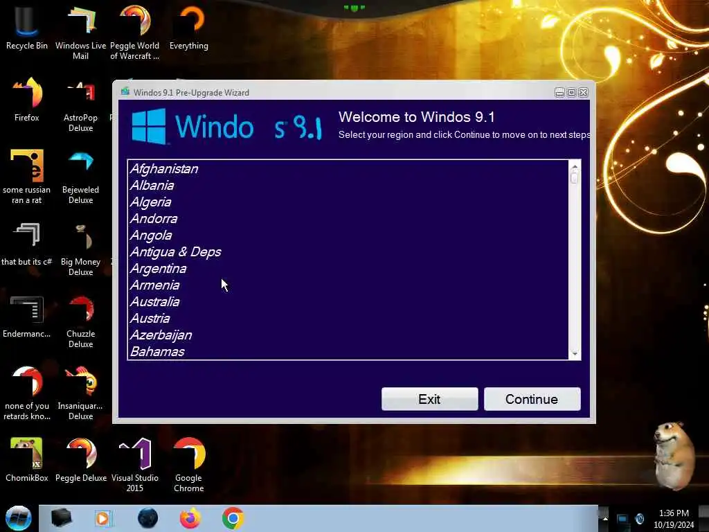Open Windows Live Mail desktop icon
Screen dimensions: 709x532
click(80, 33)
